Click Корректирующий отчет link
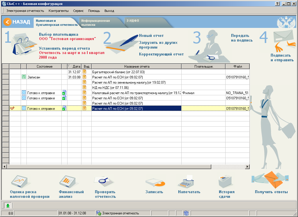The image size is (298, 217). (x=161, y=54)
